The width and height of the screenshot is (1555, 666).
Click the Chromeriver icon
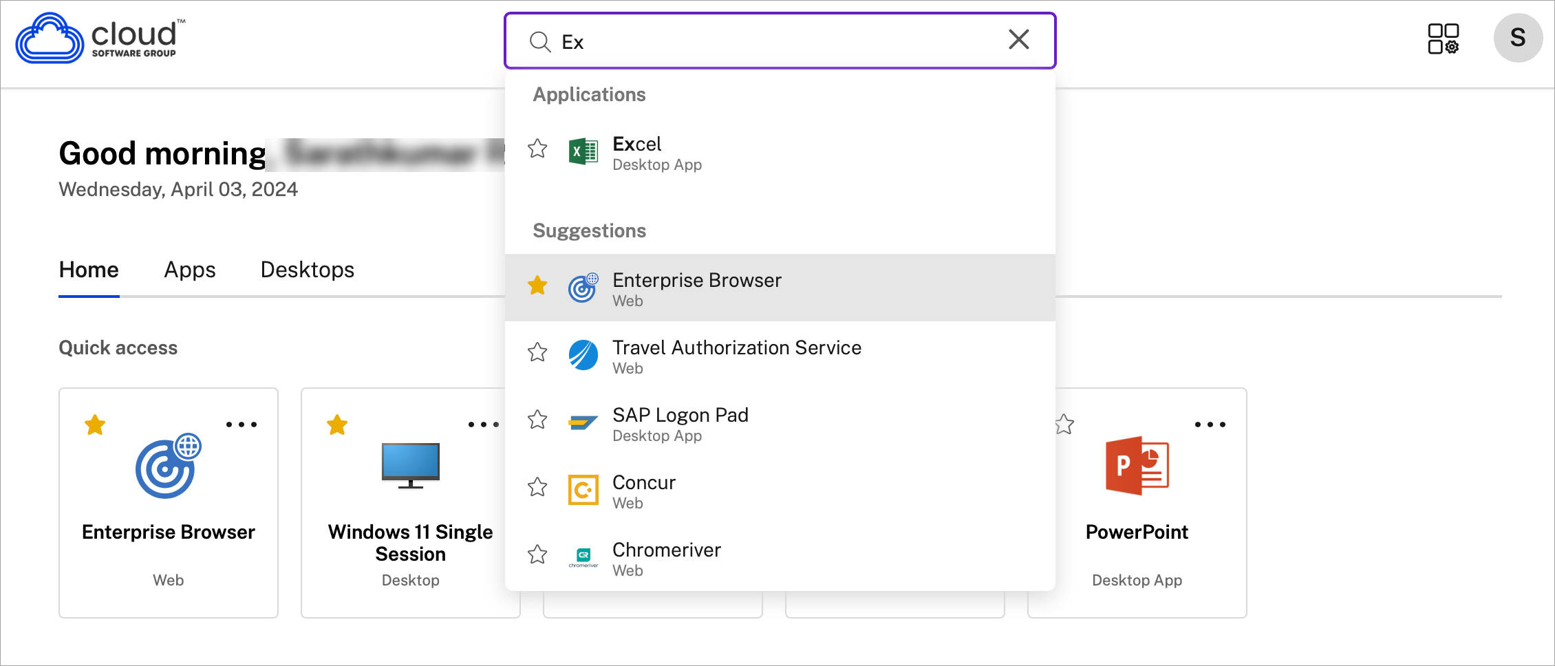583,557
